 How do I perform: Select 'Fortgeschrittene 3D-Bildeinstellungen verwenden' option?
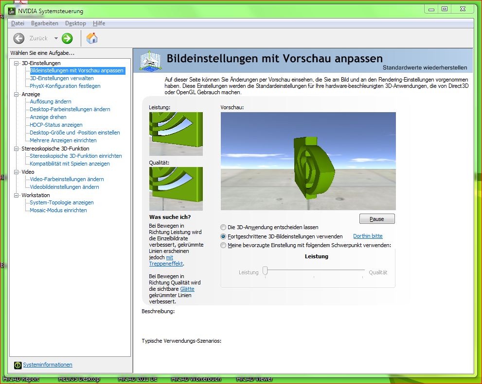[223, 236]
